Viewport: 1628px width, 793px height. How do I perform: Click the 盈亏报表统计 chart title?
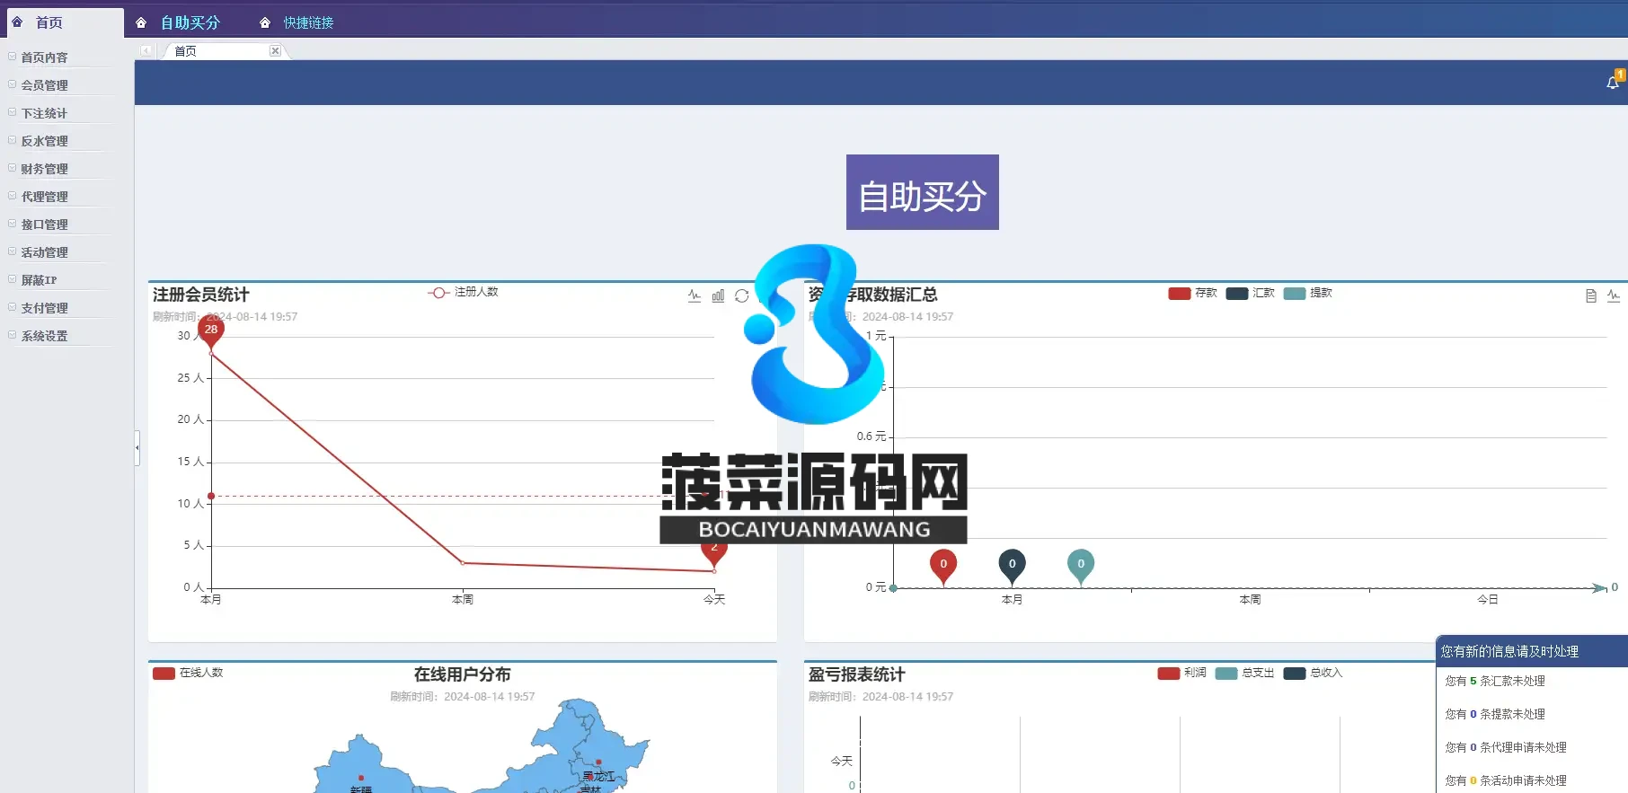(857, 674)
